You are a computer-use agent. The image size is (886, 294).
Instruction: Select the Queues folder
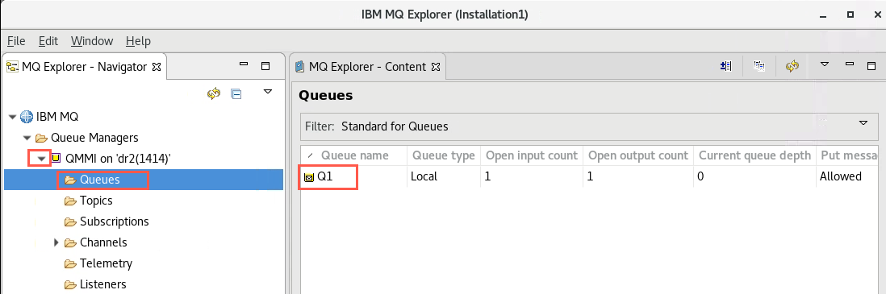(x=99, y=180)
